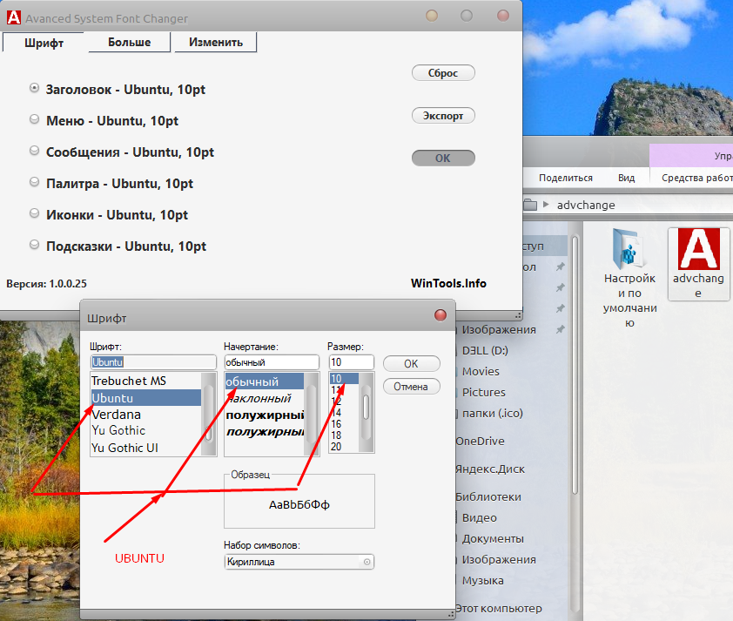Click the pin icon next to Изображения

click(x=560, y=329)
